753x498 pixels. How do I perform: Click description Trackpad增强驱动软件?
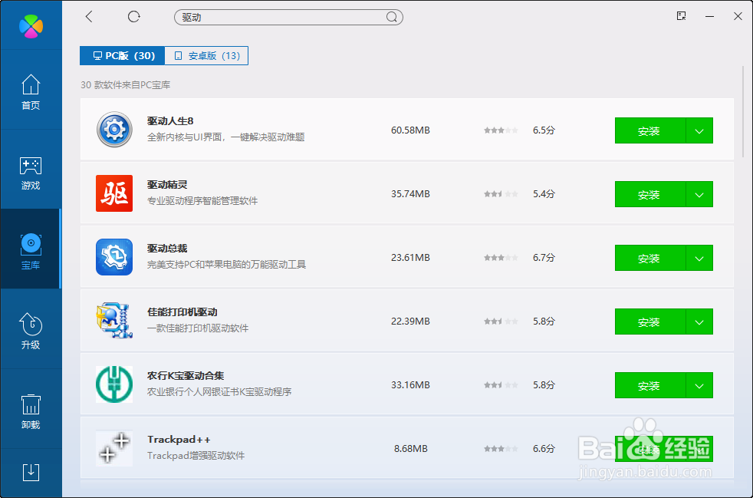pos(196,456)
